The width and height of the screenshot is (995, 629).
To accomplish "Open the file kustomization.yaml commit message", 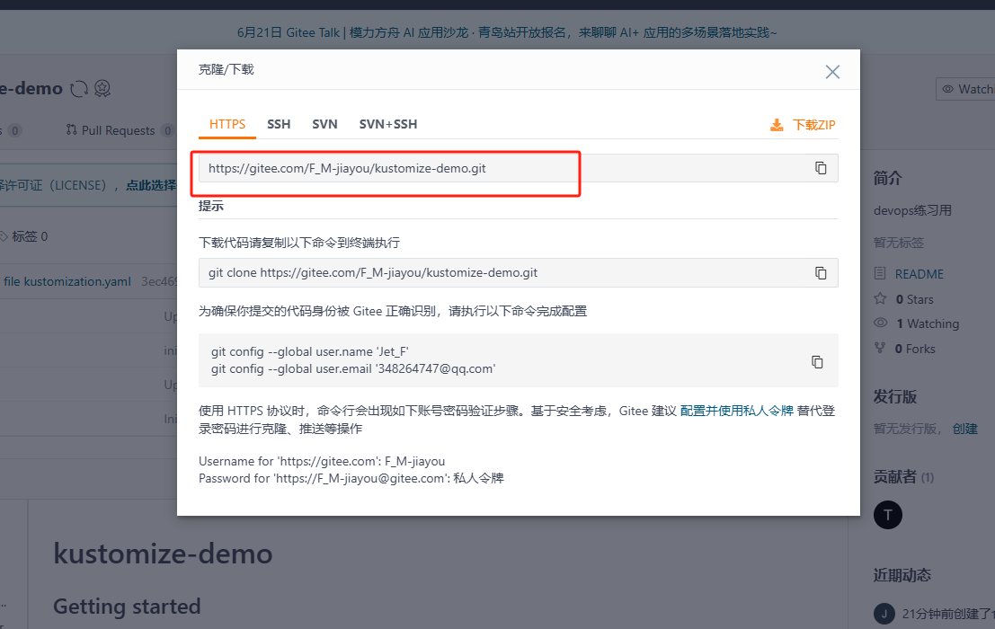I will pos(67,281).
